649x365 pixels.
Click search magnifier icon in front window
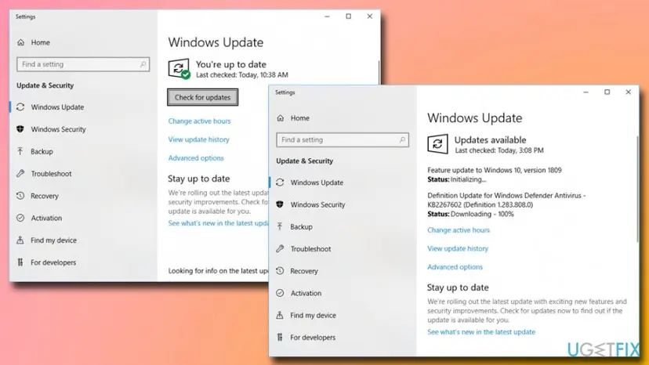point(402,140)
